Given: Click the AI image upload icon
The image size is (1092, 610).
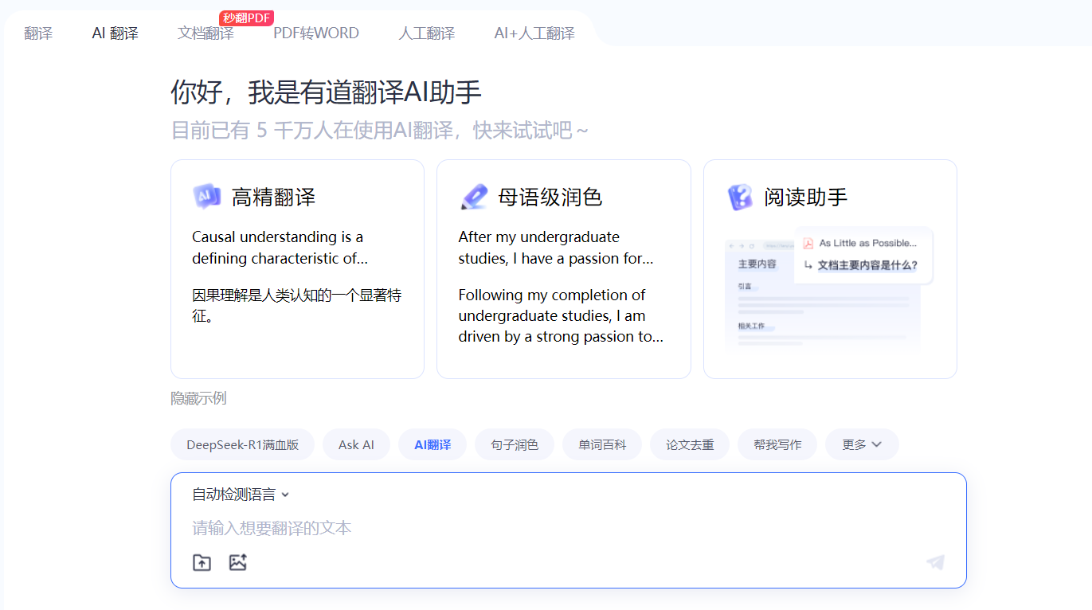Looking at the screenshot, I should 237,562.
